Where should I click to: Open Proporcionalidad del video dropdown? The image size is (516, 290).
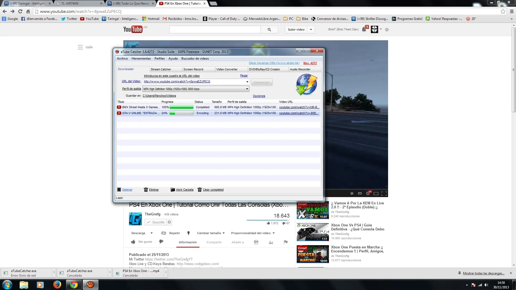pyautogui.click(x=253, y=233)
